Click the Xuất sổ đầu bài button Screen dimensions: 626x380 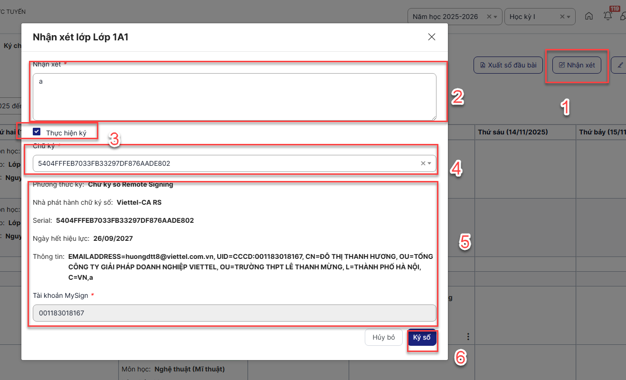[508, 65]
